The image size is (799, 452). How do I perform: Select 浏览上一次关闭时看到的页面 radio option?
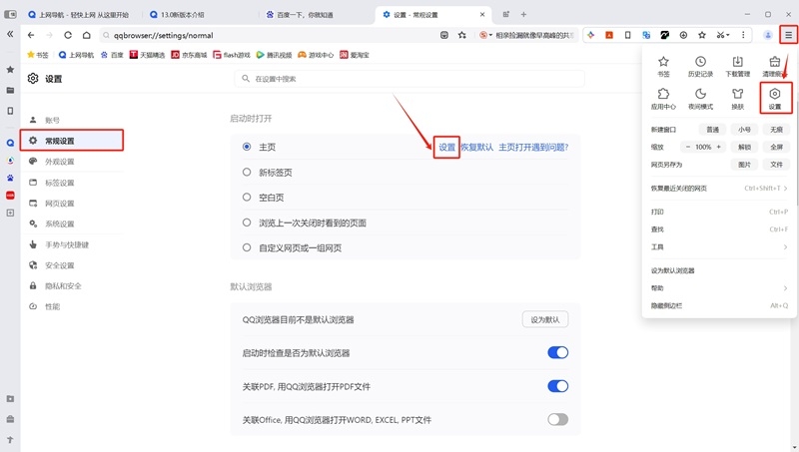point(247,223)
